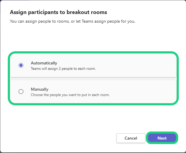
Task: Click 'Teams will assign 2 people' description
Action: [63, 69]
